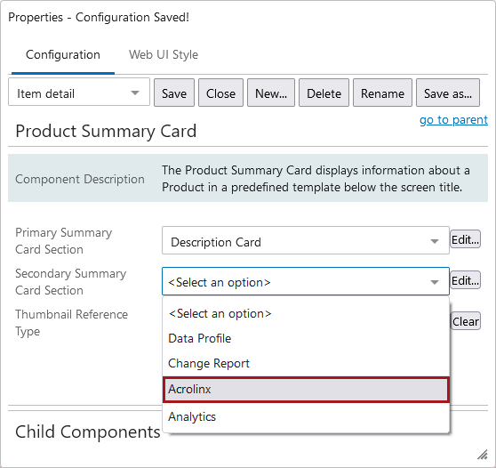Open the Item detail dropdown arrow

135,93
